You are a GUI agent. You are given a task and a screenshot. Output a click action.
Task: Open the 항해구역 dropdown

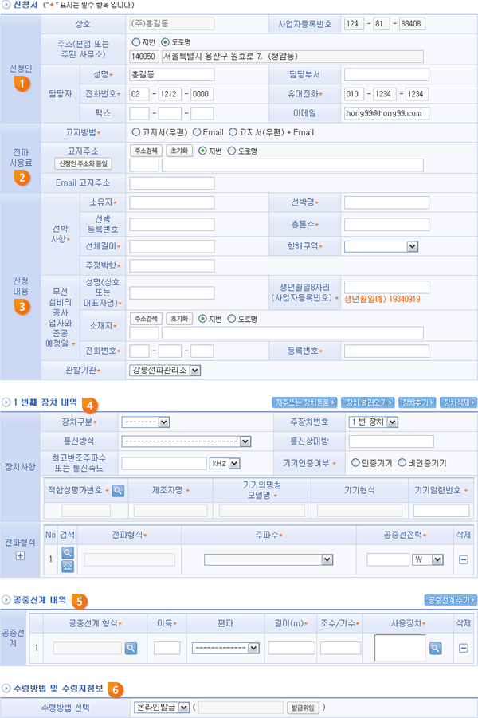(381, 247)
